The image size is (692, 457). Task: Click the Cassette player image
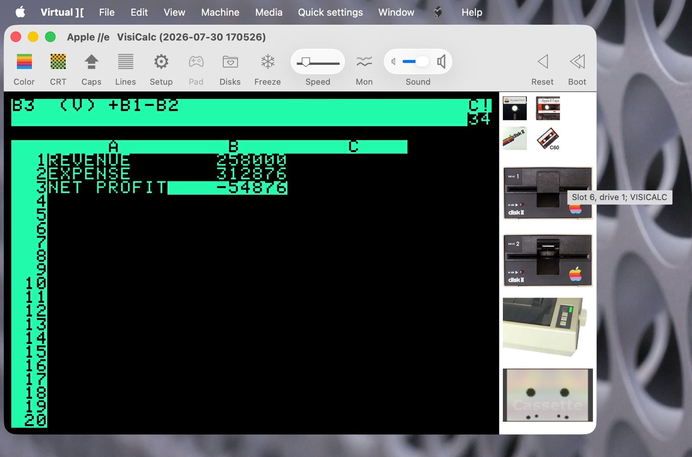click(548, 395)
